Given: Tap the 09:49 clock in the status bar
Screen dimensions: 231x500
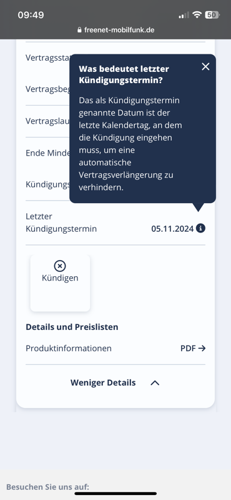Looking at the screenshot, I should pos(31,15).
